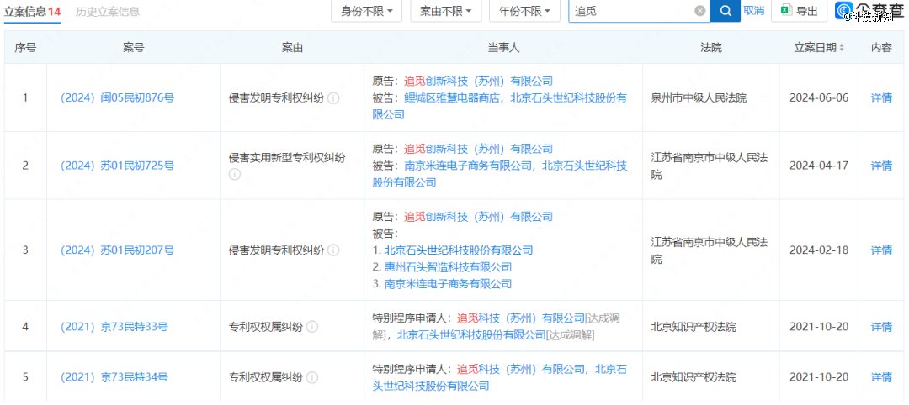Sort by 立案日期 using the sort arrows

click(842, 47)
